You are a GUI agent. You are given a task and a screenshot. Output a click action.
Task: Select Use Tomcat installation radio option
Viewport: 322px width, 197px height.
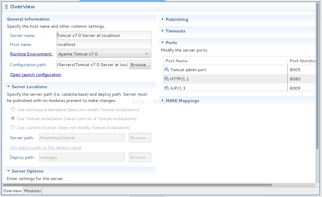tap(13, 118)
